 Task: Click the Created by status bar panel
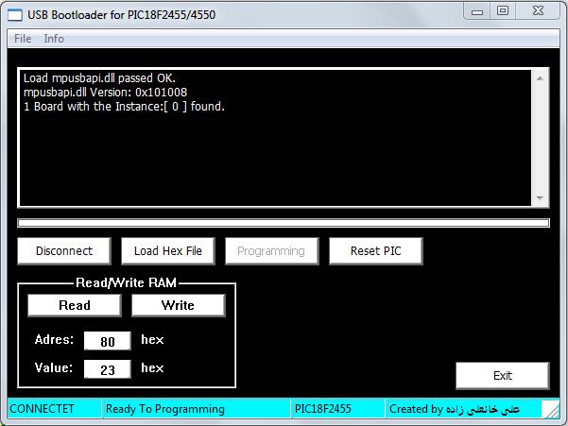(x=463, y=409)
